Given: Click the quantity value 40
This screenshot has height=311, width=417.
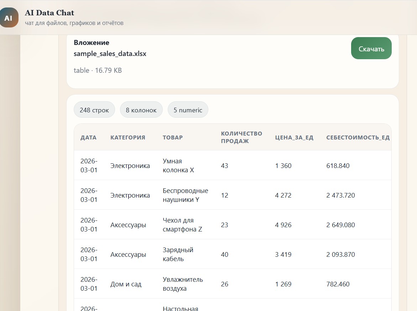Looking at the screenshot, I should pyautogui.click(x=224, y=254).
